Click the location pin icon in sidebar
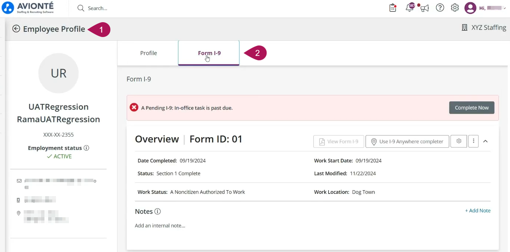This screenshot has height=252, width=510. (x=19, y=214)
